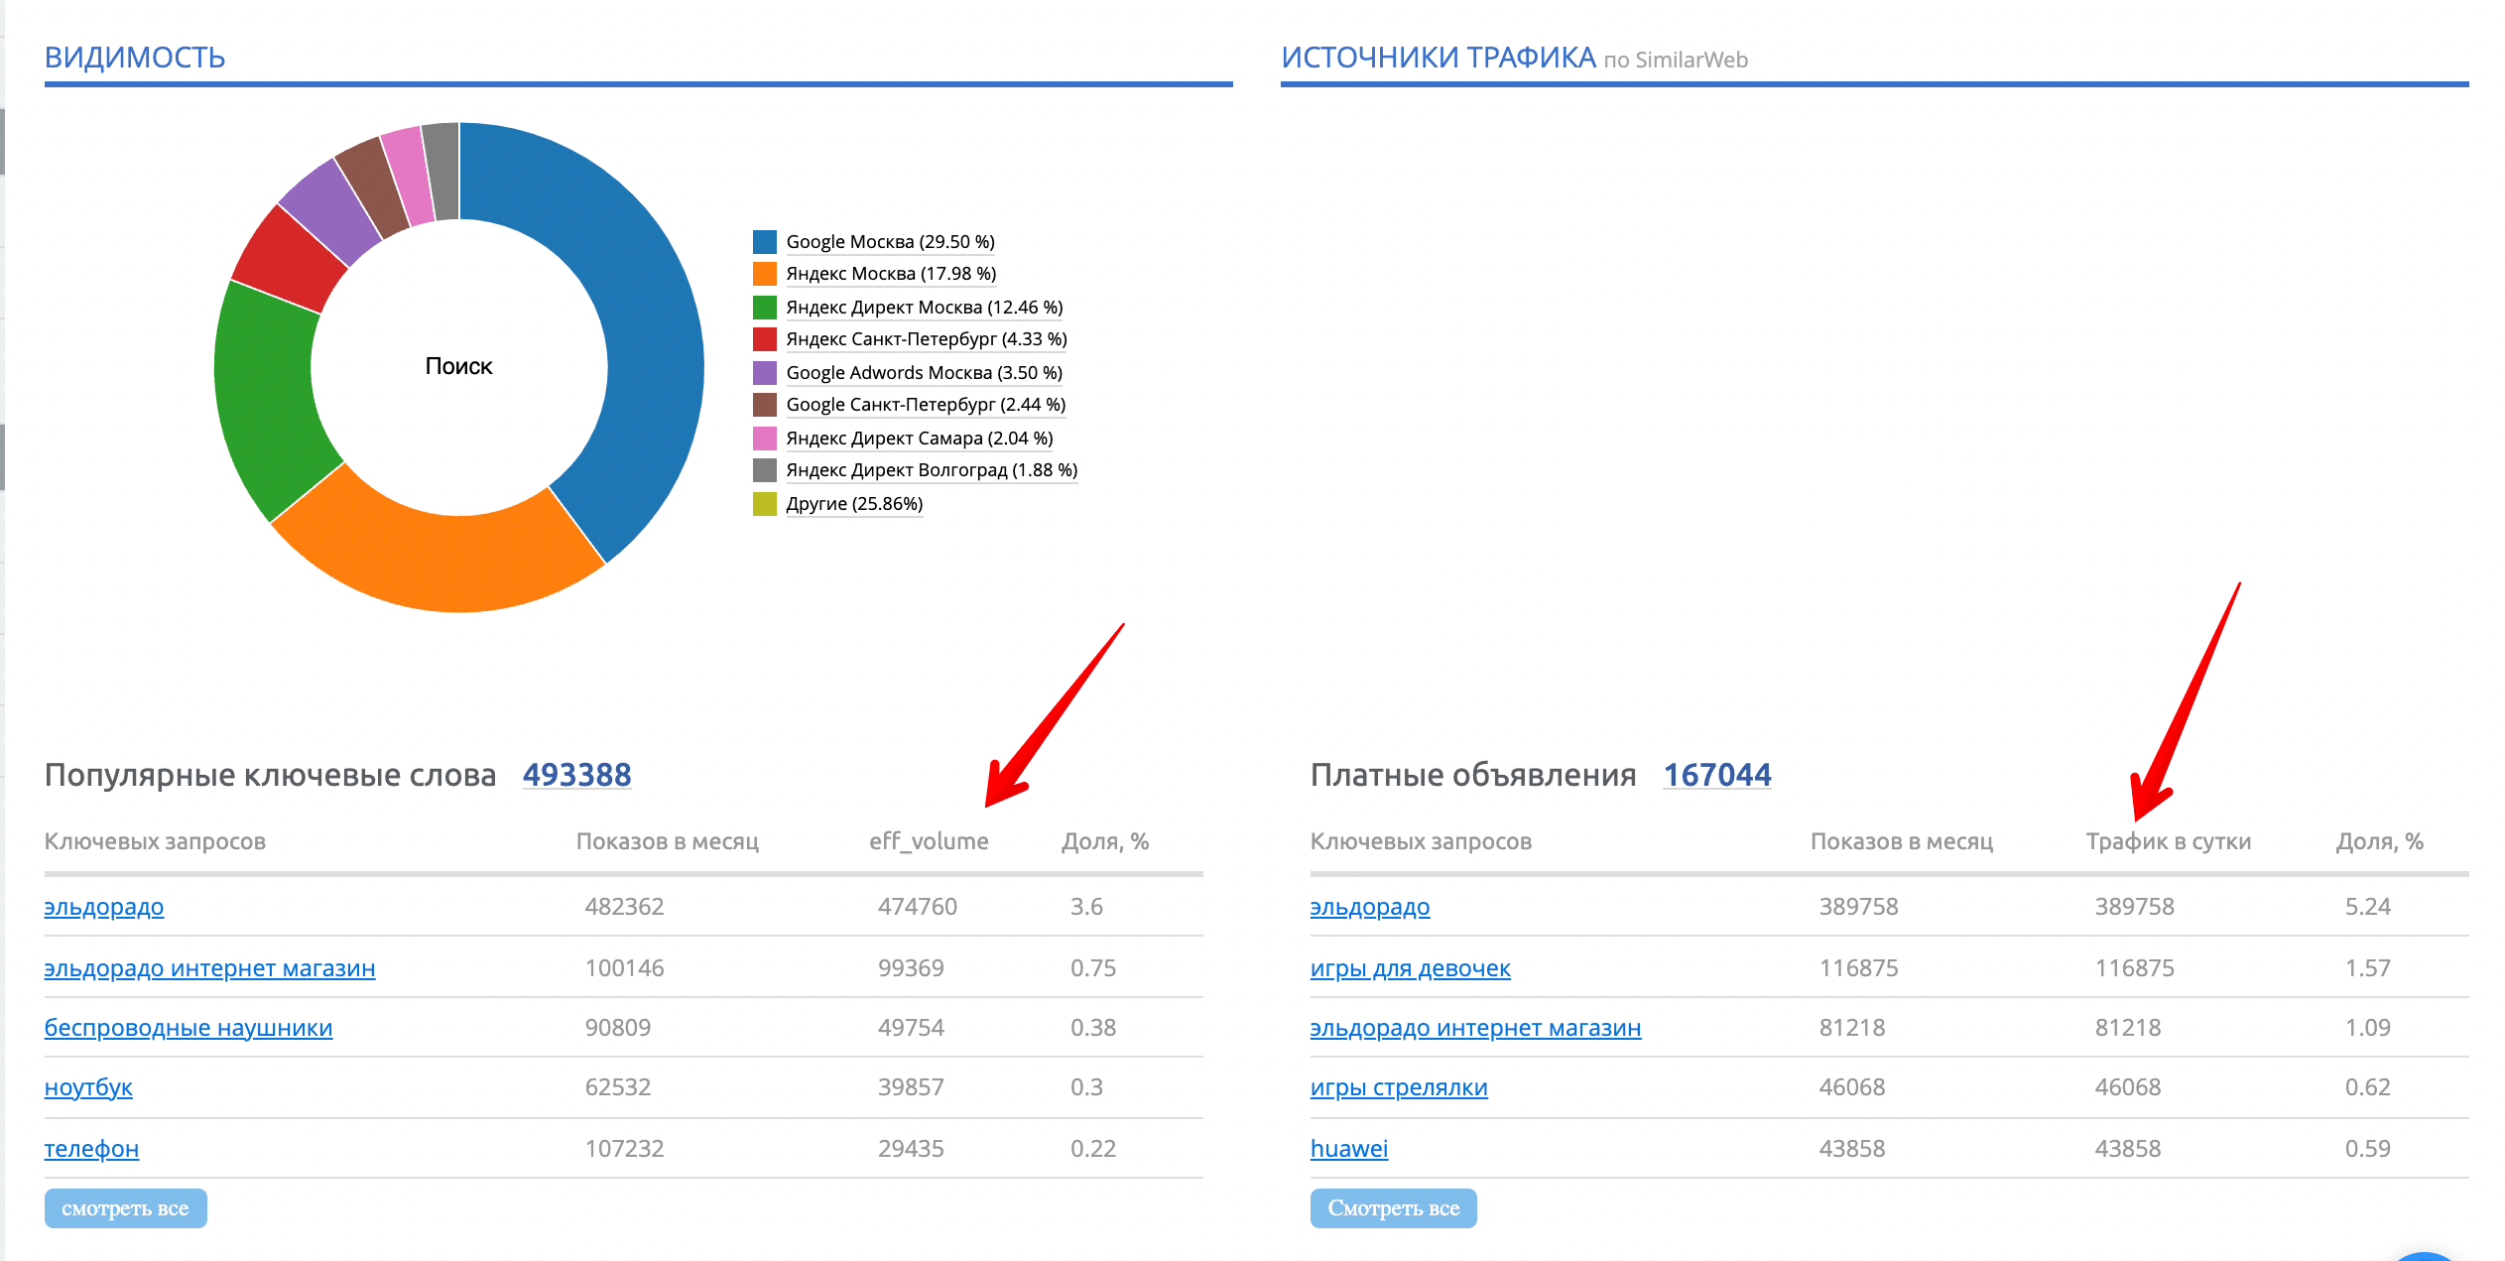Viewport: 2505px width, 1261px height.
Task: Click the green Яндекс Директ Москва swatch
Action: click(x=764, y=307)
